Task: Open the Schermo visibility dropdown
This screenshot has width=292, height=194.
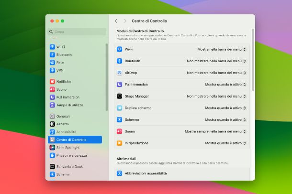Action: tap(225, 119)
